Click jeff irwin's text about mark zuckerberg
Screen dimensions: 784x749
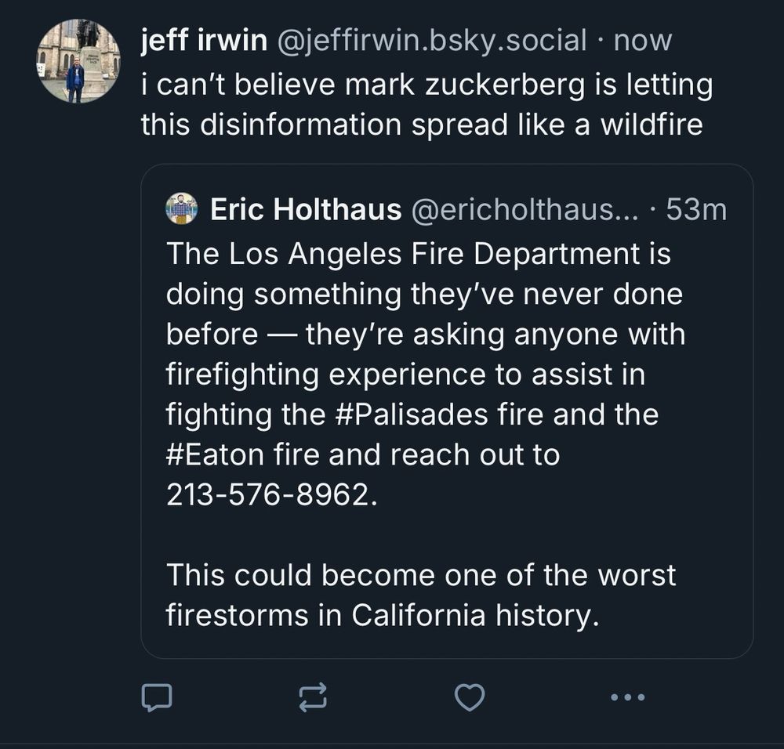point(426,84)
